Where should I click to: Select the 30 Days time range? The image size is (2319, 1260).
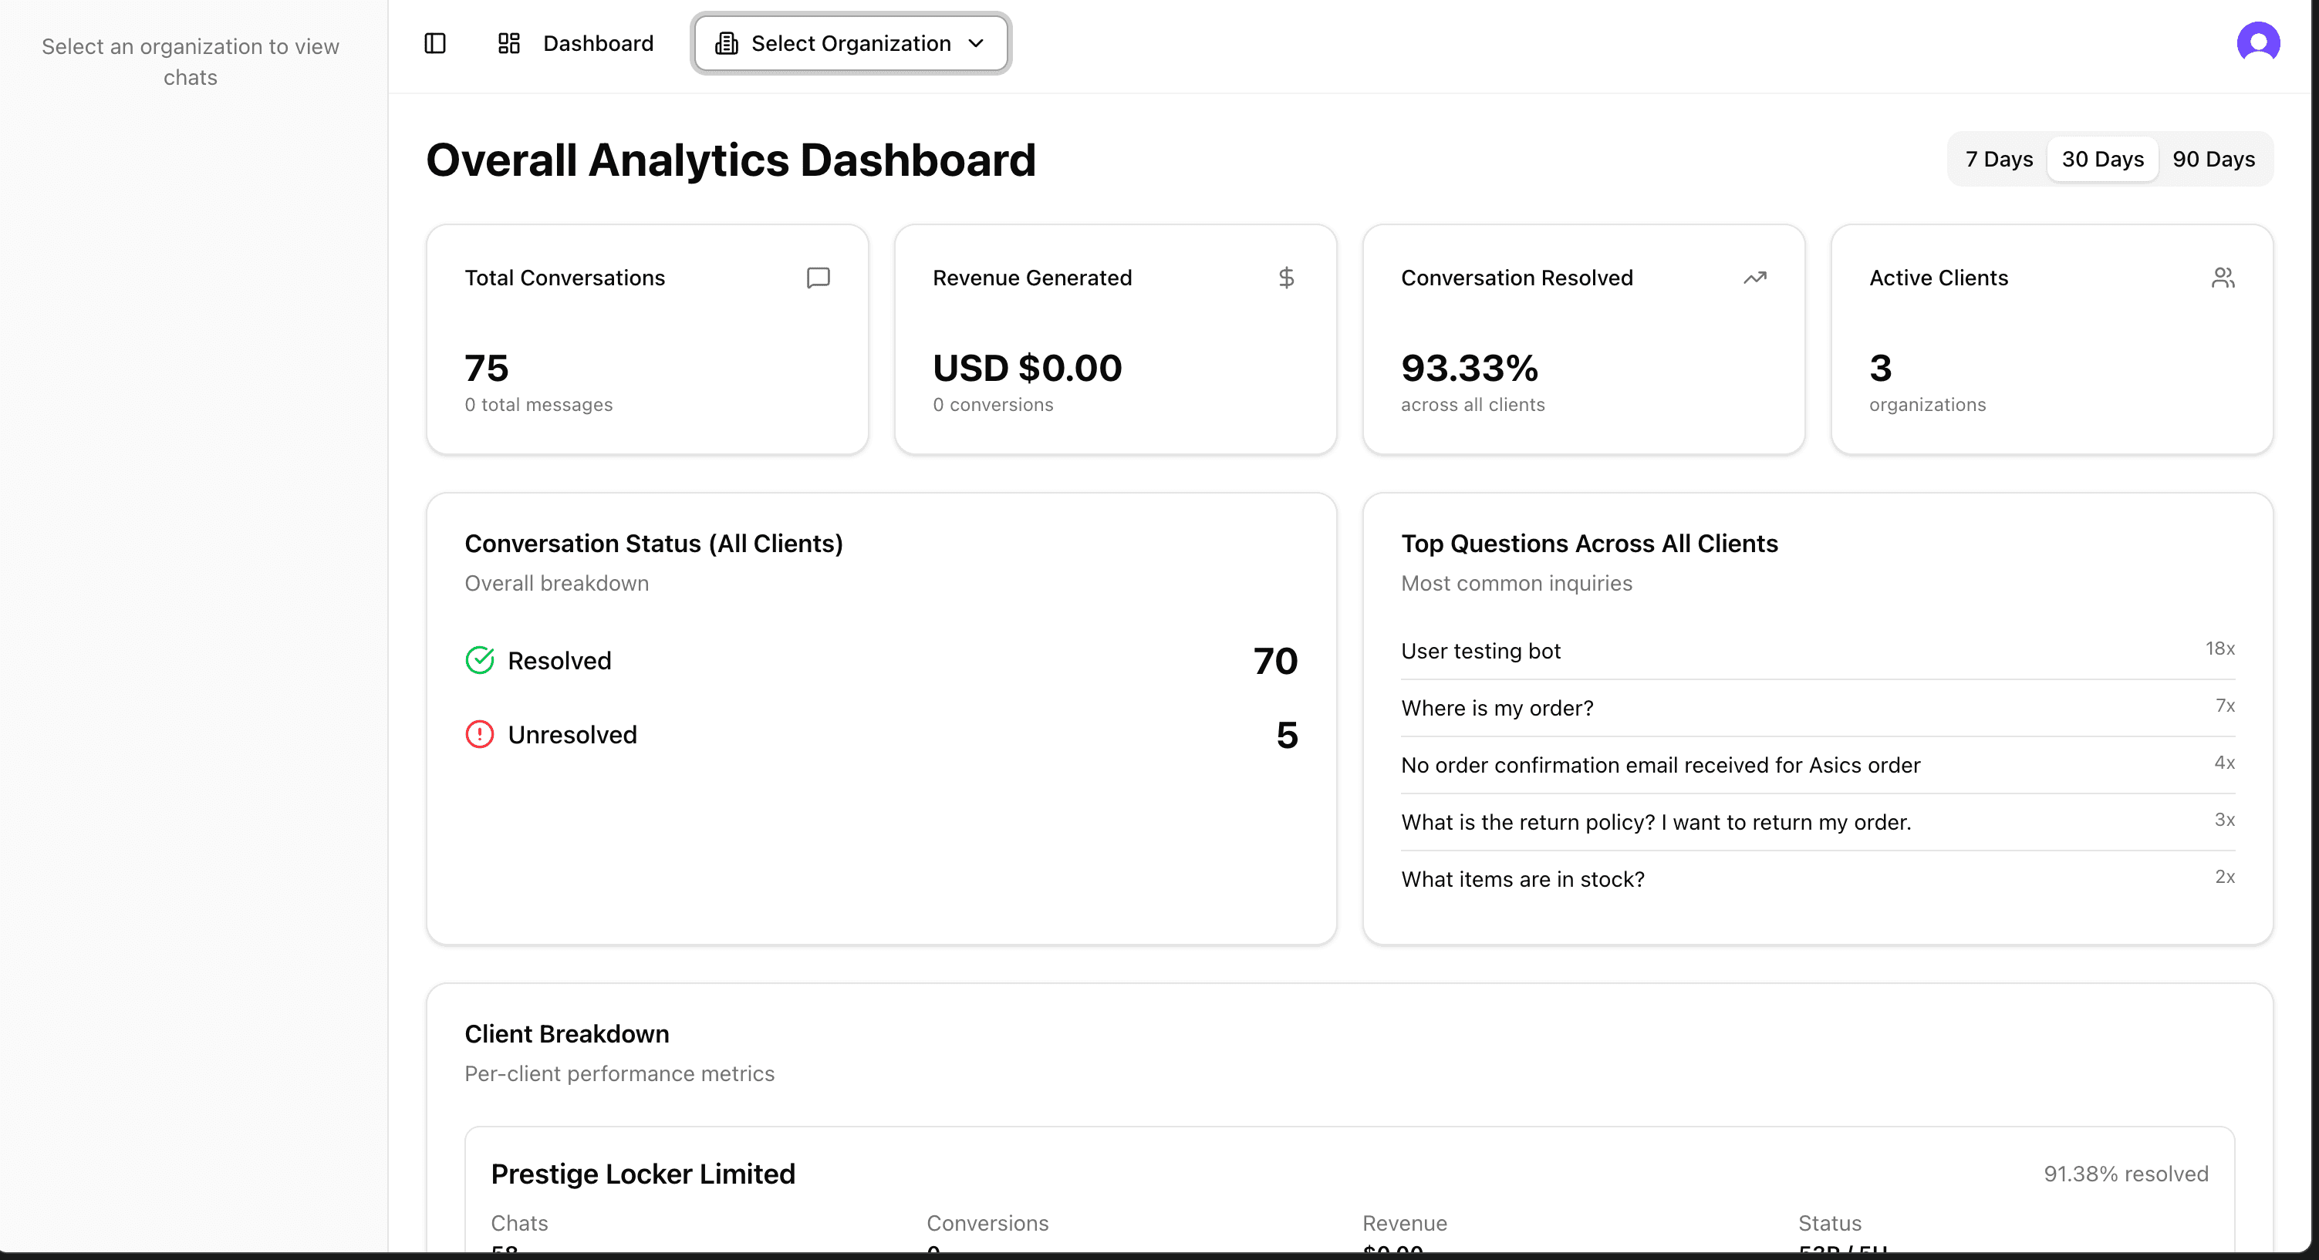tap(2102, 158)
